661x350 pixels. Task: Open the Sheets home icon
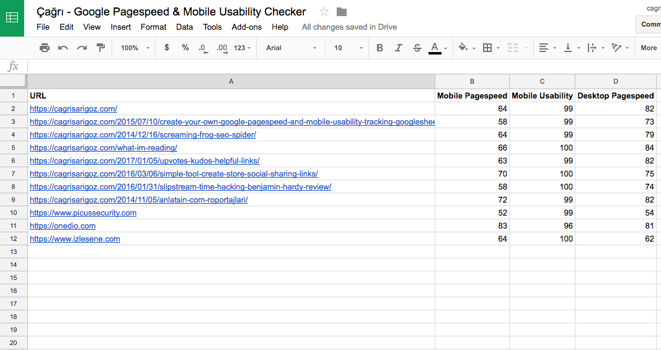click(12, 18)
